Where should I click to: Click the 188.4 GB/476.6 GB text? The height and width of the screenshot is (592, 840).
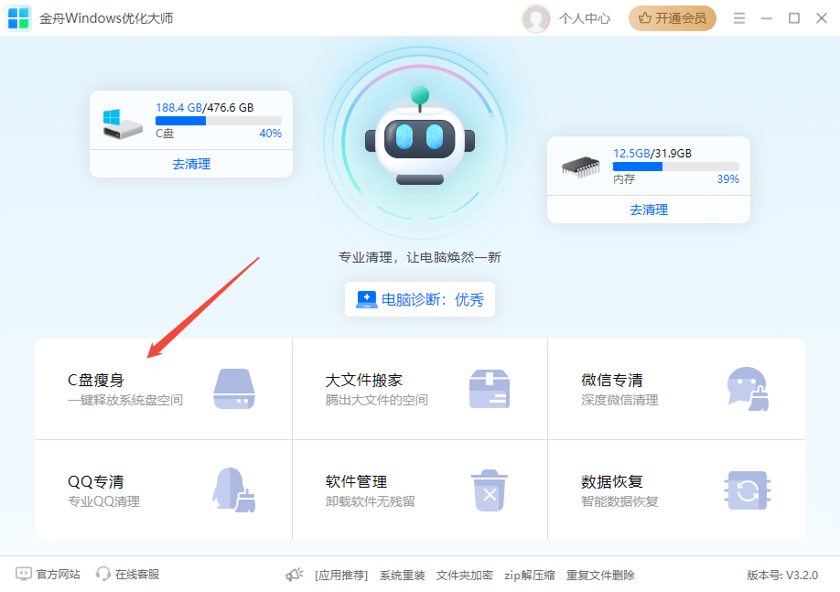pyautogui.click(x=205, y=108)
